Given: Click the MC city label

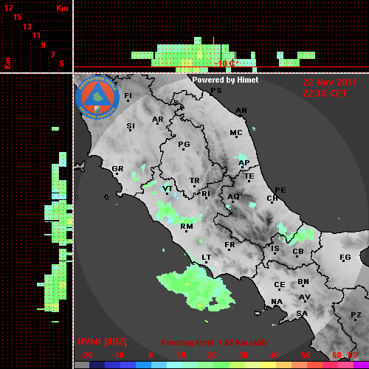Looking at the screenshot, I should point(236,133).
